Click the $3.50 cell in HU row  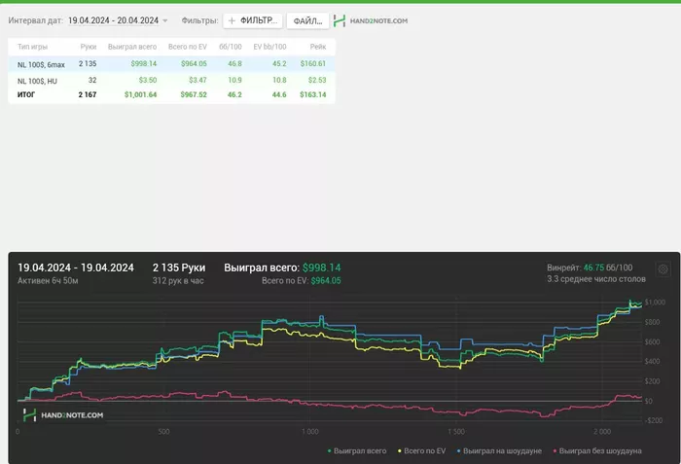148,81
